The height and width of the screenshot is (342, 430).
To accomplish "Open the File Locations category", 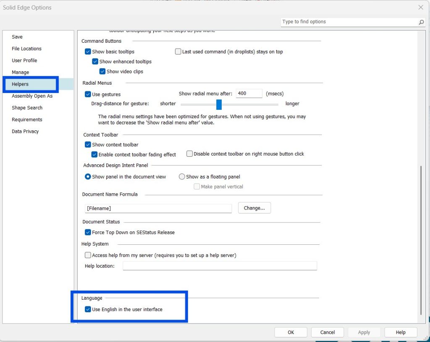I will pos(26,49).
